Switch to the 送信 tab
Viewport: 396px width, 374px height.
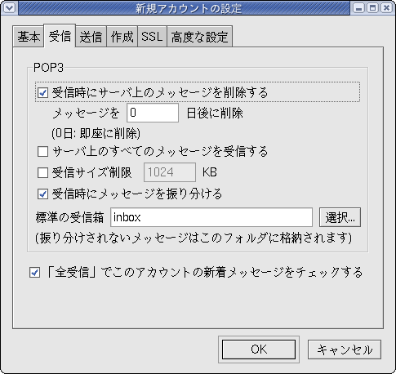click(91, 37)
